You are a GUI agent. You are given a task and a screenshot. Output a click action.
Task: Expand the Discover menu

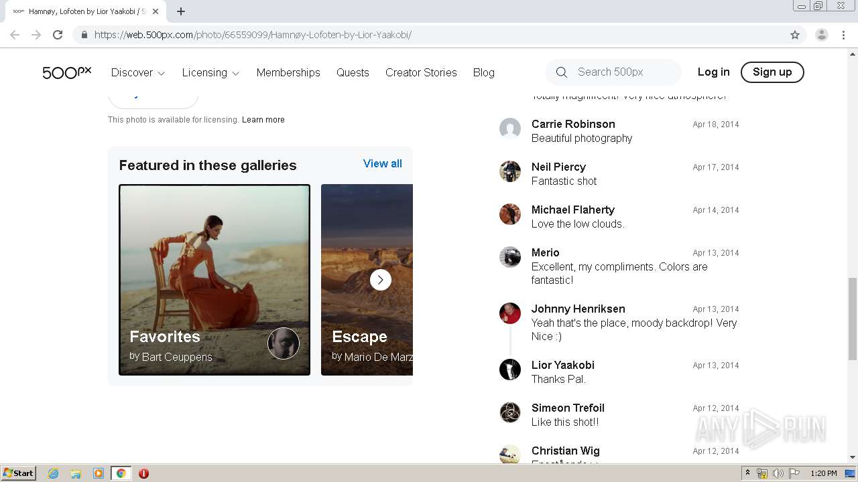(138, 72)
